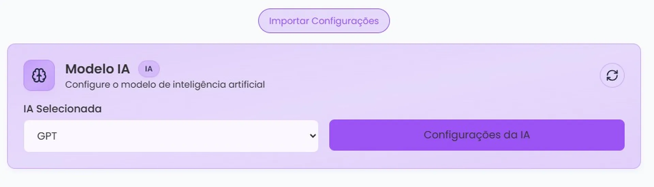The height and width of the screenshot is (187, 654).
Task: Reload the AI model with the sync icon
Action: (612, 75)
